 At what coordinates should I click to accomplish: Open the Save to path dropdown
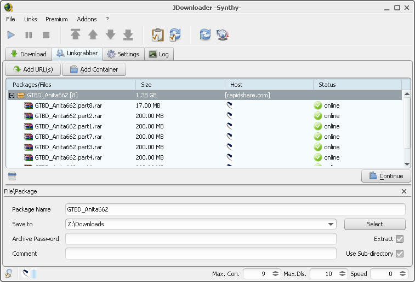click(x=331, y=224)
